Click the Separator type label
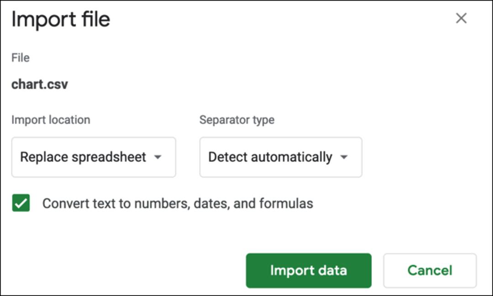 [237, 120]
